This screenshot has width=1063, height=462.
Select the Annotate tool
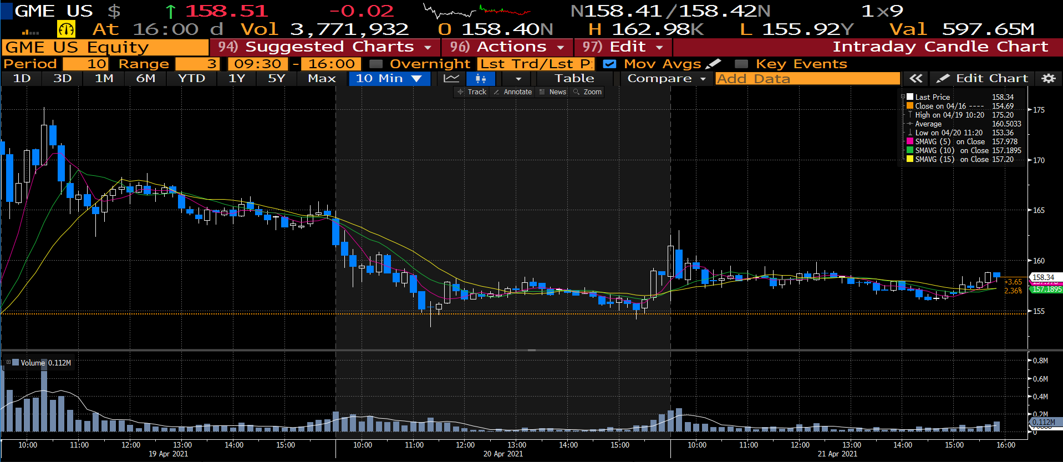click(512, 92)
